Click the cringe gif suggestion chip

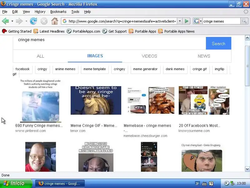point(199,69)
